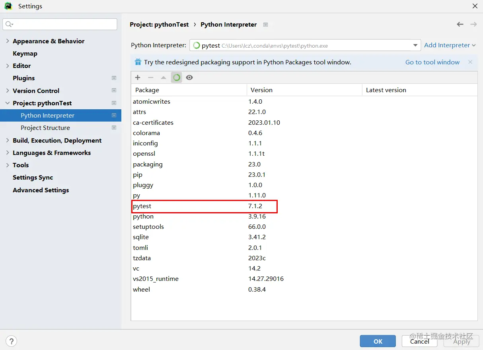Select the ca-certificates package row
The height and width of the screenshot is (350, 483).
click(304, 122)
